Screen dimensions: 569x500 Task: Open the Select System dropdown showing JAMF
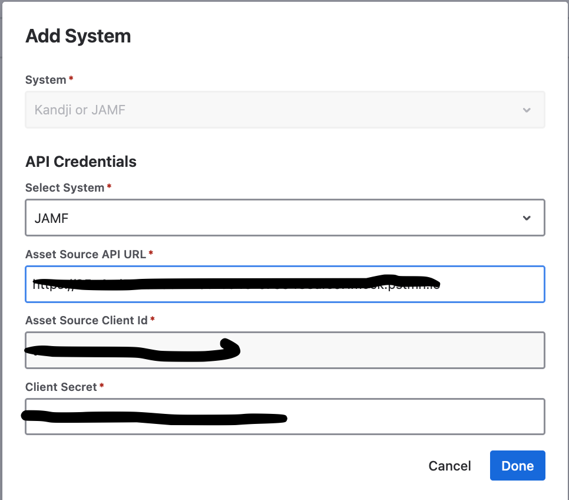pyautogui.click(x=285, y=218)
